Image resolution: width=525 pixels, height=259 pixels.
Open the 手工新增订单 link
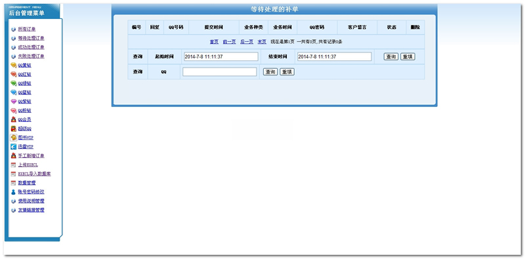click(x=31, y=155)
